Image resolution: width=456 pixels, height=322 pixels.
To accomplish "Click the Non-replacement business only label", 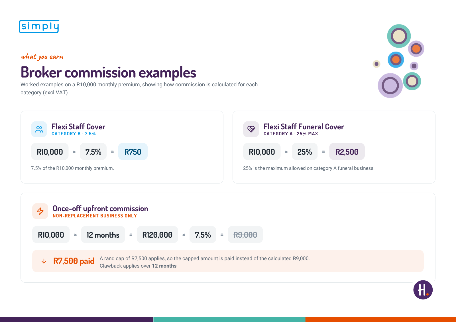I will tap(95, 216).
